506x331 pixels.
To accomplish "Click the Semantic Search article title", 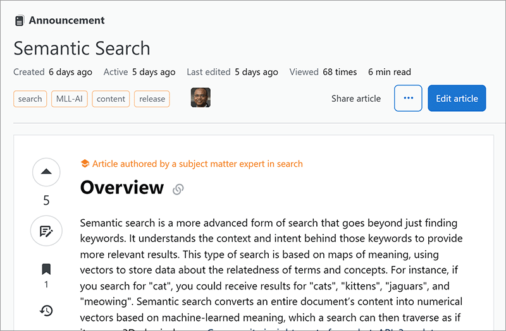I will pos(82,48).
